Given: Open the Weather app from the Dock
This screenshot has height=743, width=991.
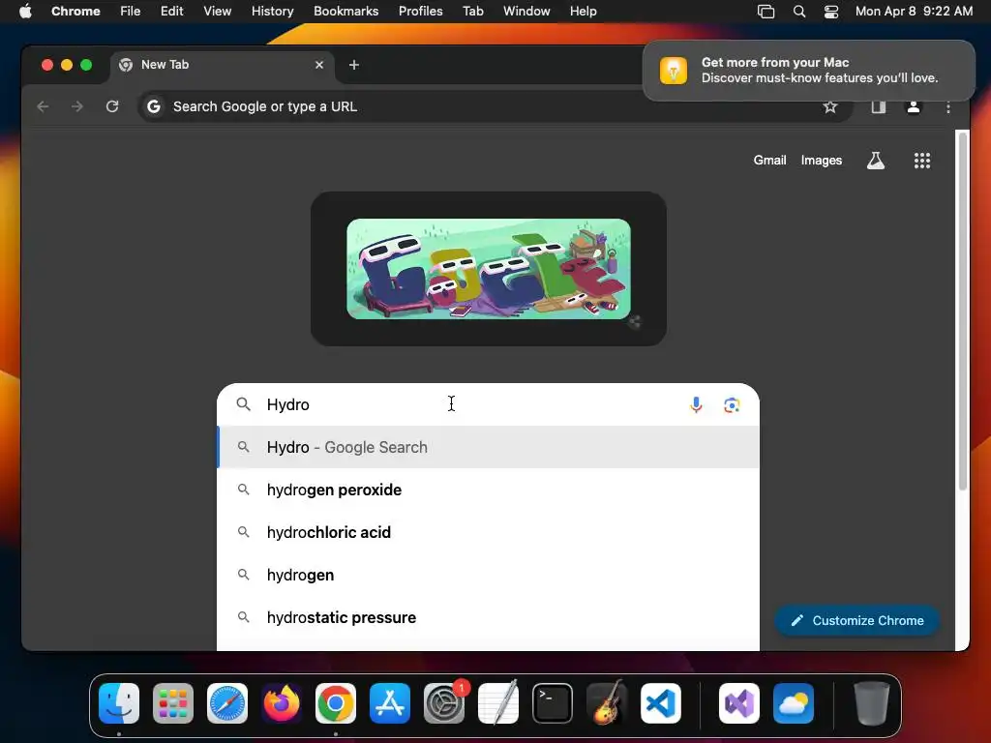Looking at the screenshot, I should coord(794,703).
